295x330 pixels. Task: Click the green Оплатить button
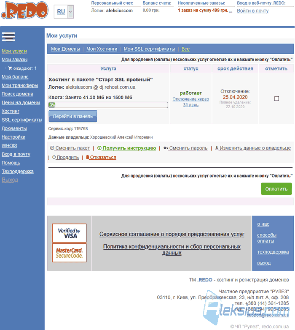point(276,189)
